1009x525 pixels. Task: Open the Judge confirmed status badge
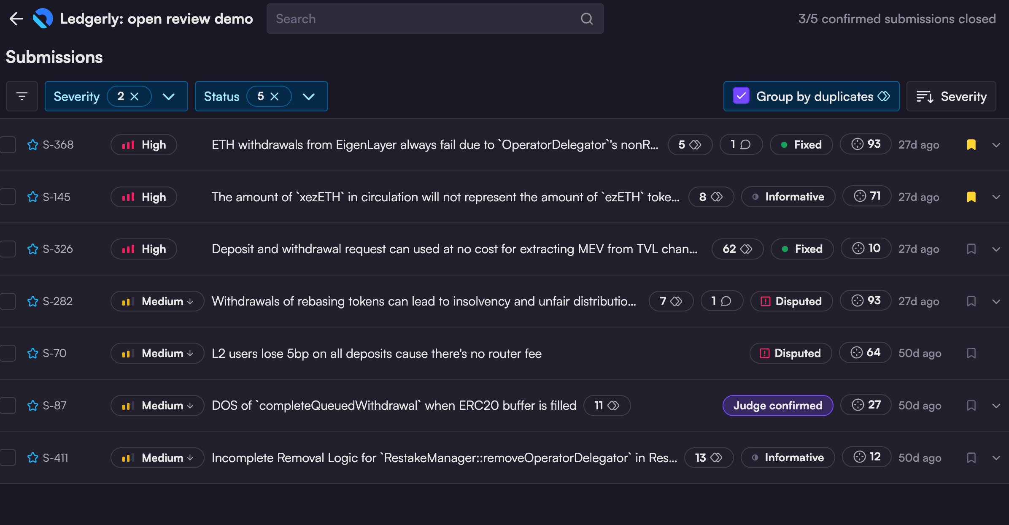[x=777, y=406]
